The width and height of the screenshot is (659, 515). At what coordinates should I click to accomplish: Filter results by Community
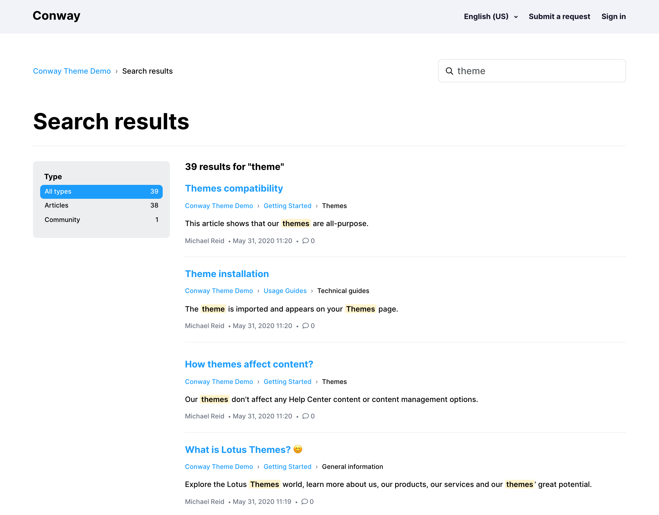[x=101, y=219]
